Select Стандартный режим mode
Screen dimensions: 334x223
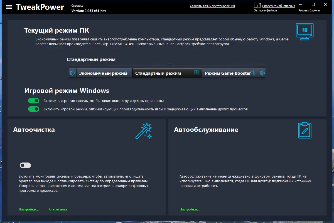167,73
